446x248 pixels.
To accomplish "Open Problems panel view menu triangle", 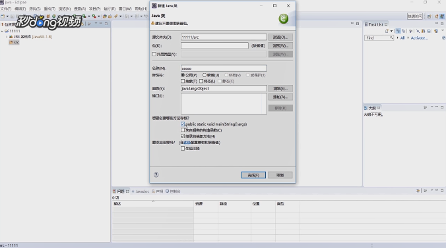I will [x=431, y=190].
